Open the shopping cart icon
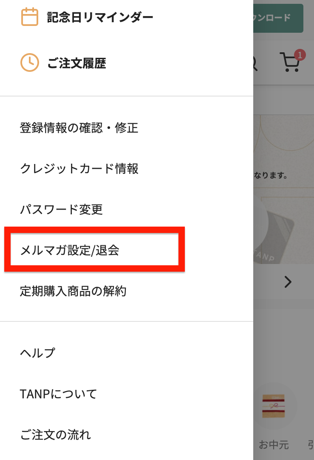 click(x=289, y=62)
